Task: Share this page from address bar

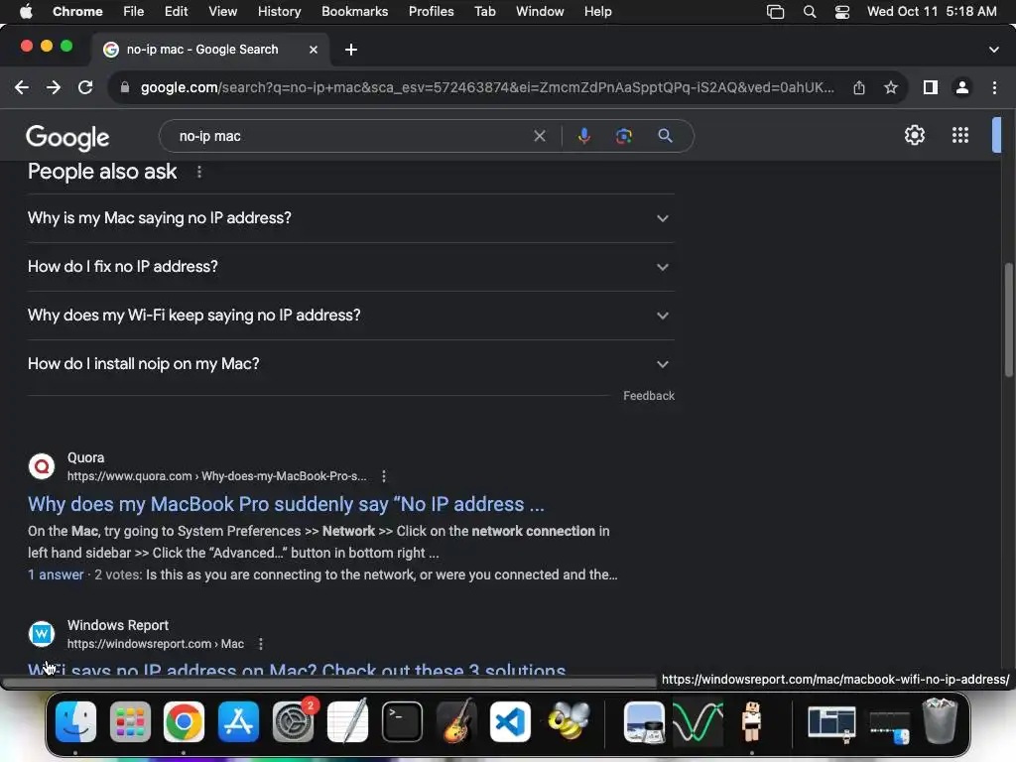Action: click(x=859, y=87)
